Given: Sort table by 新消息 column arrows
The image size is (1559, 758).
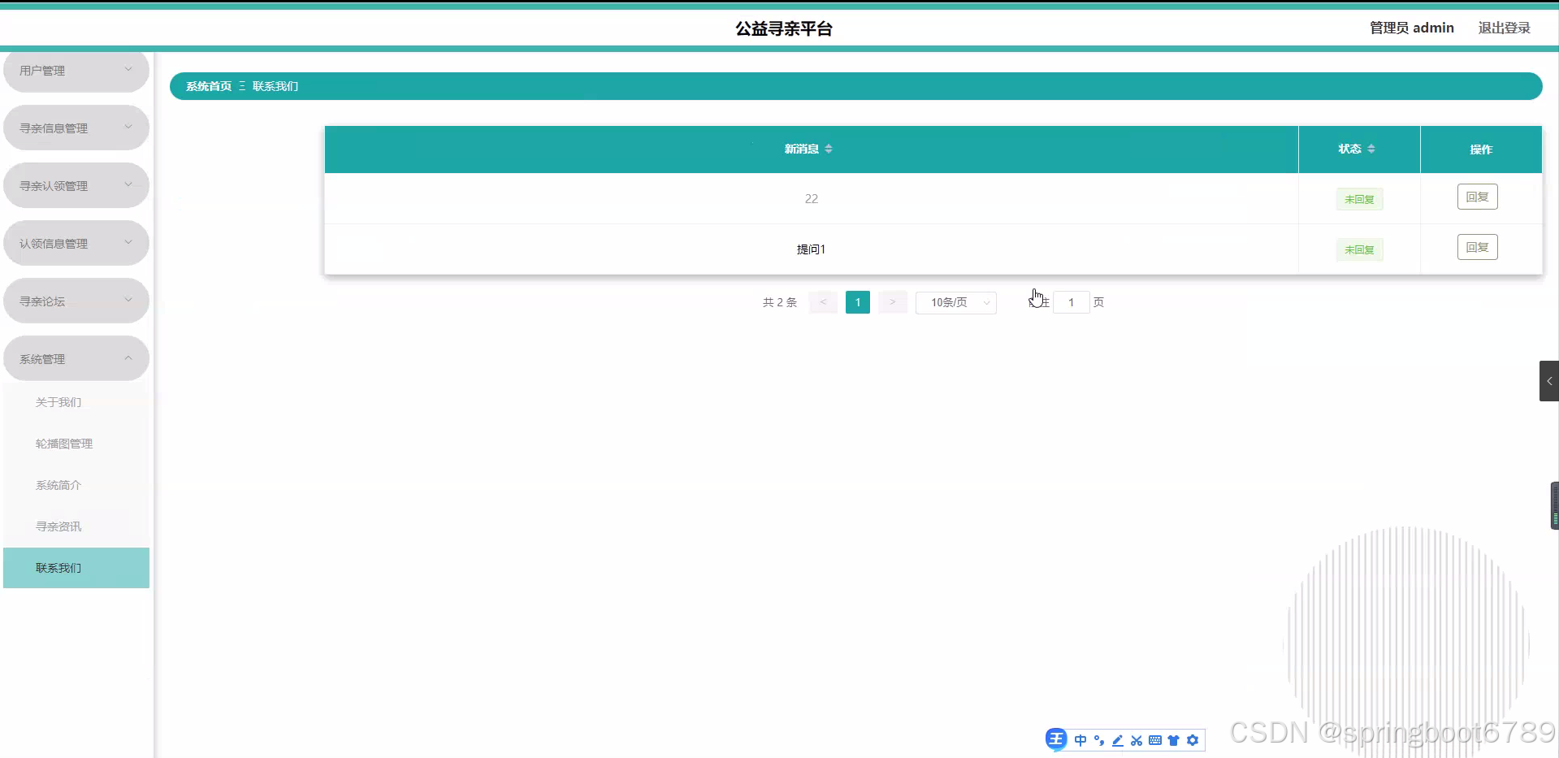Looking at the screenshot, I should click(x=829, y=149).
